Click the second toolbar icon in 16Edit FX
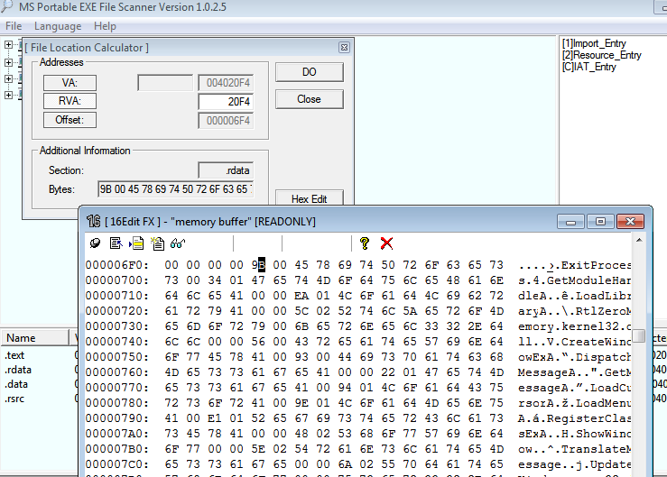Viewport: 667px width, 477px height. (116, 243)
